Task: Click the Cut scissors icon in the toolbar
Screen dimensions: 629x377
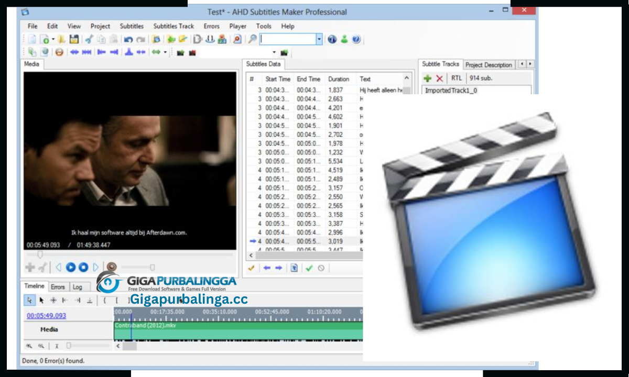Action: click(89, 39)
